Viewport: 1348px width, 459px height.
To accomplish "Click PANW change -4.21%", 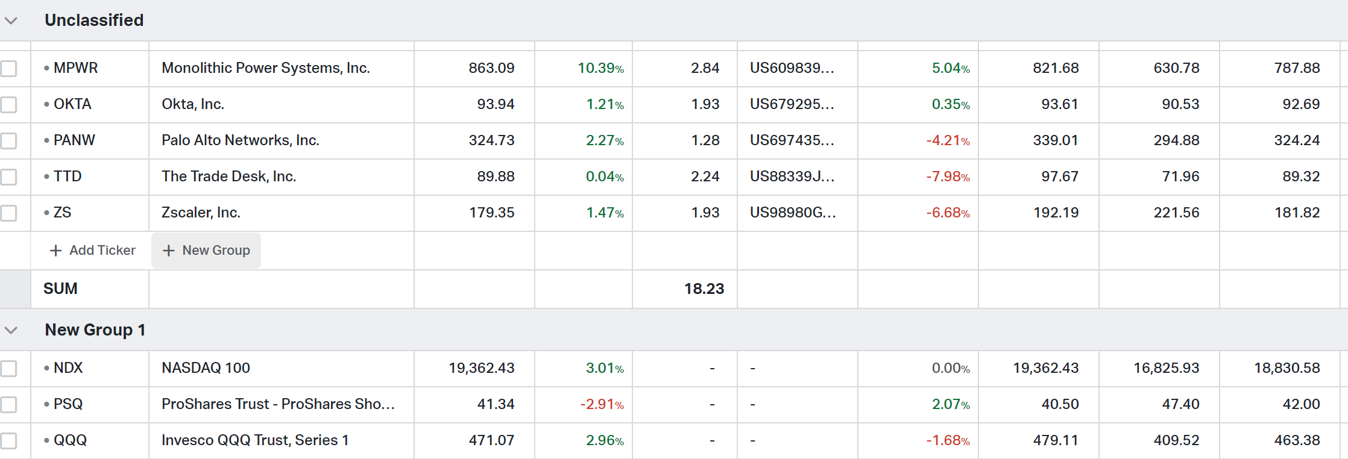I will [x=948, y=140].
